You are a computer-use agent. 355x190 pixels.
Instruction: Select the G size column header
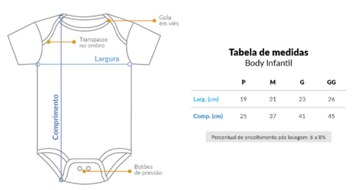coord(302,82)
